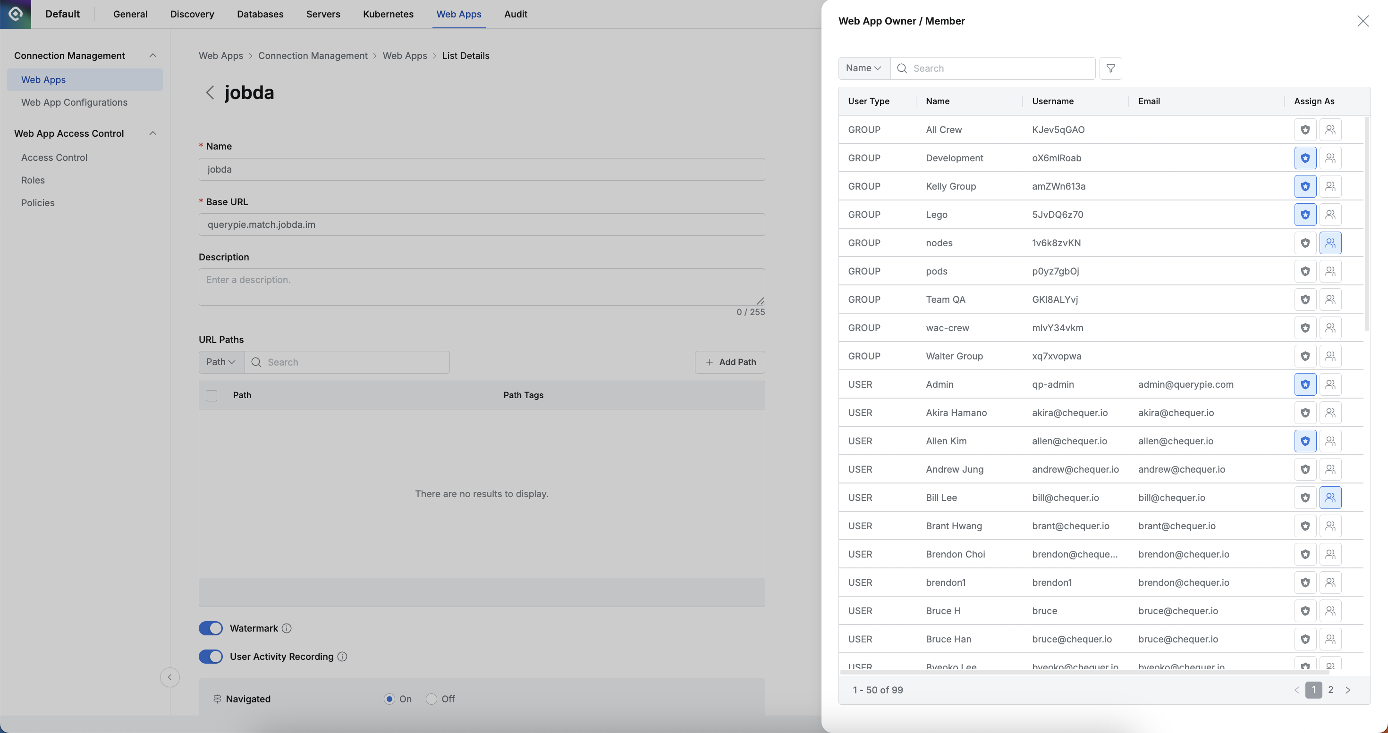Screen dimensions: 1388x733
Task: Go to page 2 of members
Action: pyautogui.click(x=1330, y=690)
